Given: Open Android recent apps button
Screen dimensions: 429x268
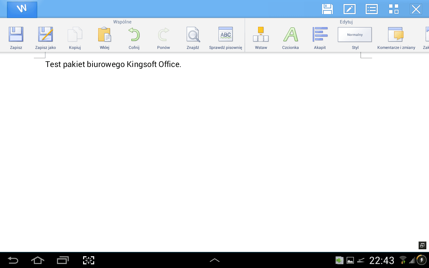Looking at the screenshot, I should coord(63,260).
